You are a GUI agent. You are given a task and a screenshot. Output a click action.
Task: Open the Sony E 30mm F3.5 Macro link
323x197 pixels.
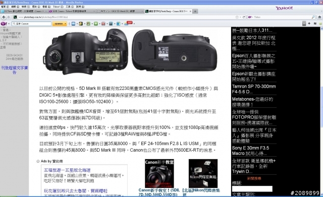(x=250, y=151)
